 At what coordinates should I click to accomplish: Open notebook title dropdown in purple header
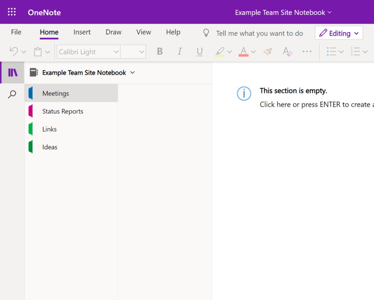click(x=330, y=12)
